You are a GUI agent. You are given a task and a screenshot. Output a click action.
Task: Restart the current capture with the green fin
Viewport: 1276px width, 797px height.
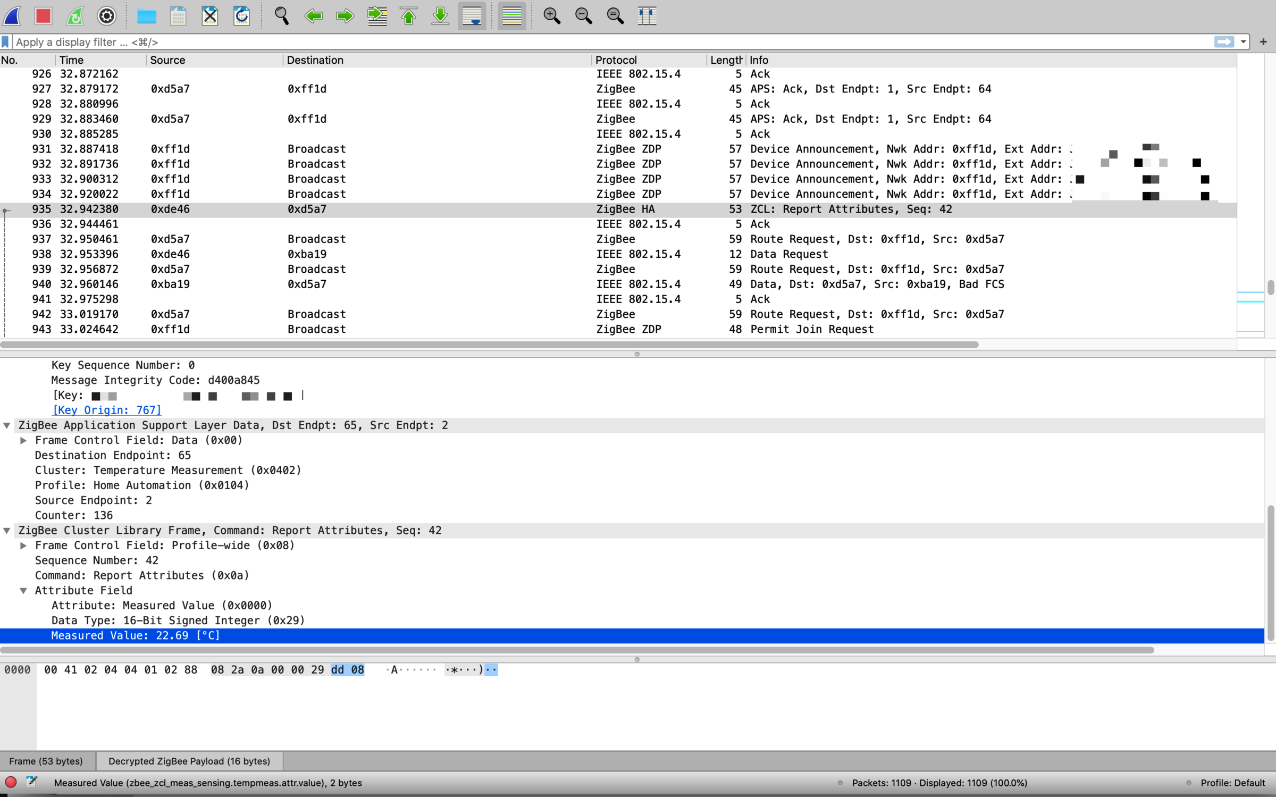point(75,15)
